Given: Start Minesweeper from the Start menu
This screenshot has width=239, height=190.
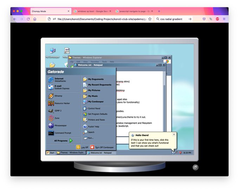Looking at the screenshot, I should tap(57, 125).
